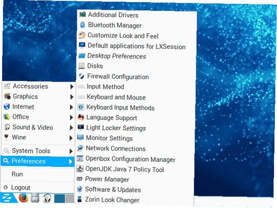Expand the Accessories submenu arrow
The width and height of the screenshot is (277, 208).
(72, 87)
